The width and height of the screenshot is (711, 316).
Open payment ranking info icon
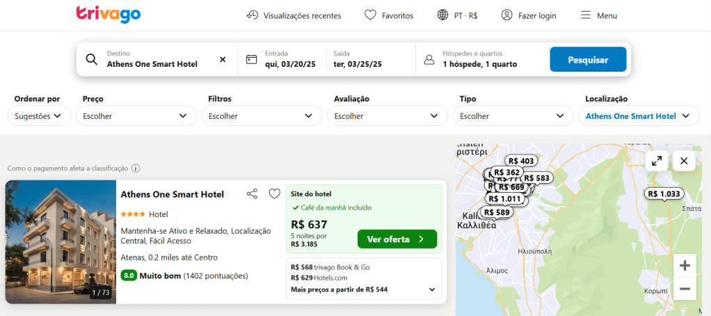[136, 168]
